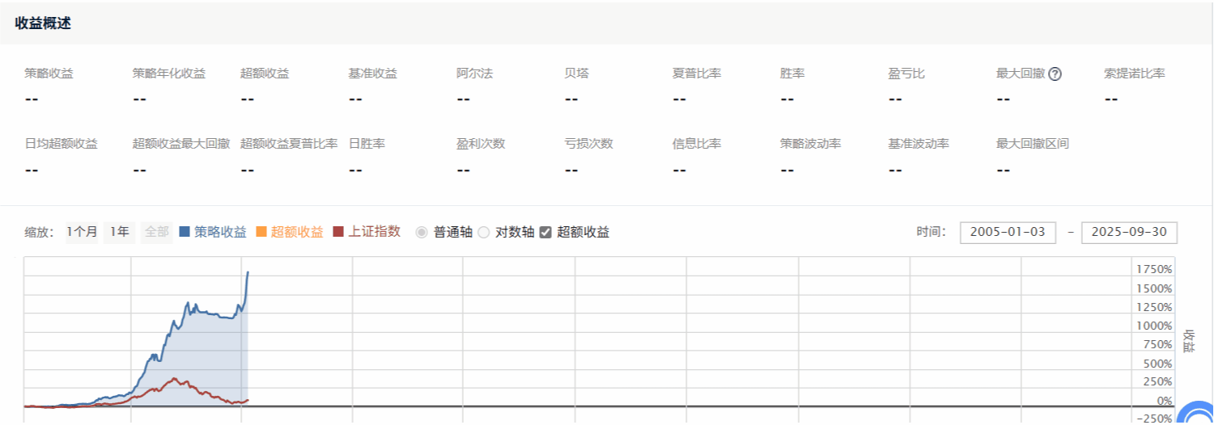Click the 时间 label
The width and height of the screenshot is (1214, 425).
tap(931, 233)
